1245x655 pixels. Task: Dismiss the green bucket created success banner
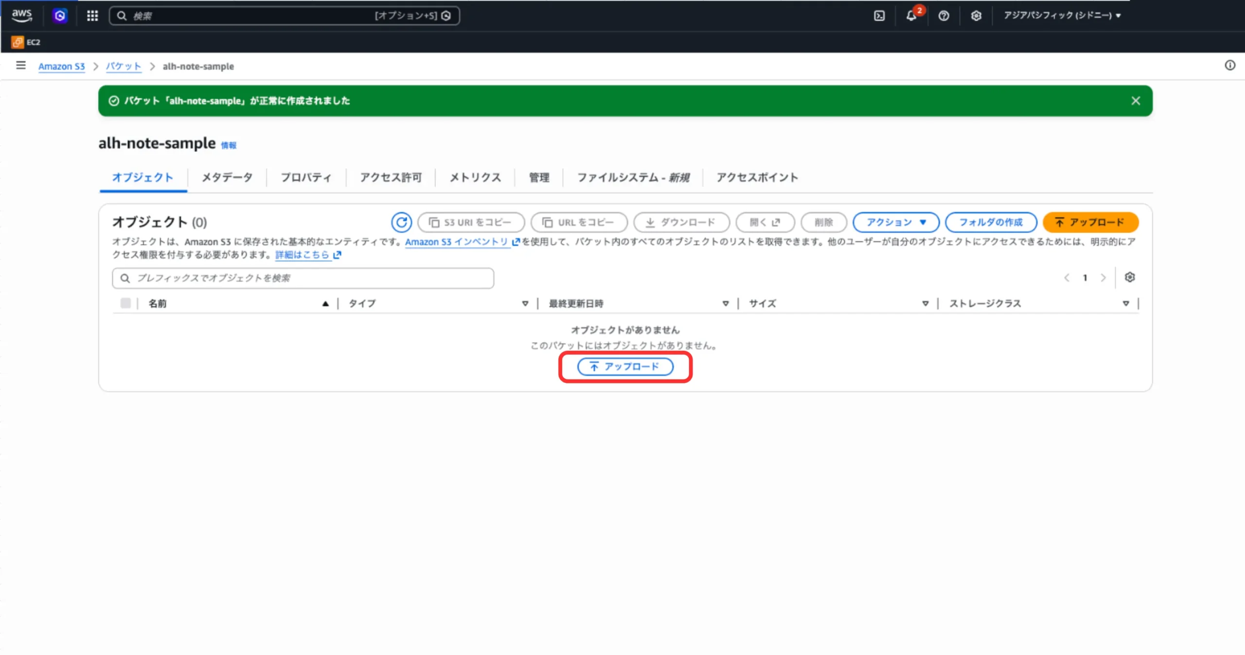tap(1136, 101)
